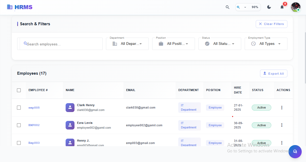
Task: Click the Department filter building icon
Action: pos(115,44)
